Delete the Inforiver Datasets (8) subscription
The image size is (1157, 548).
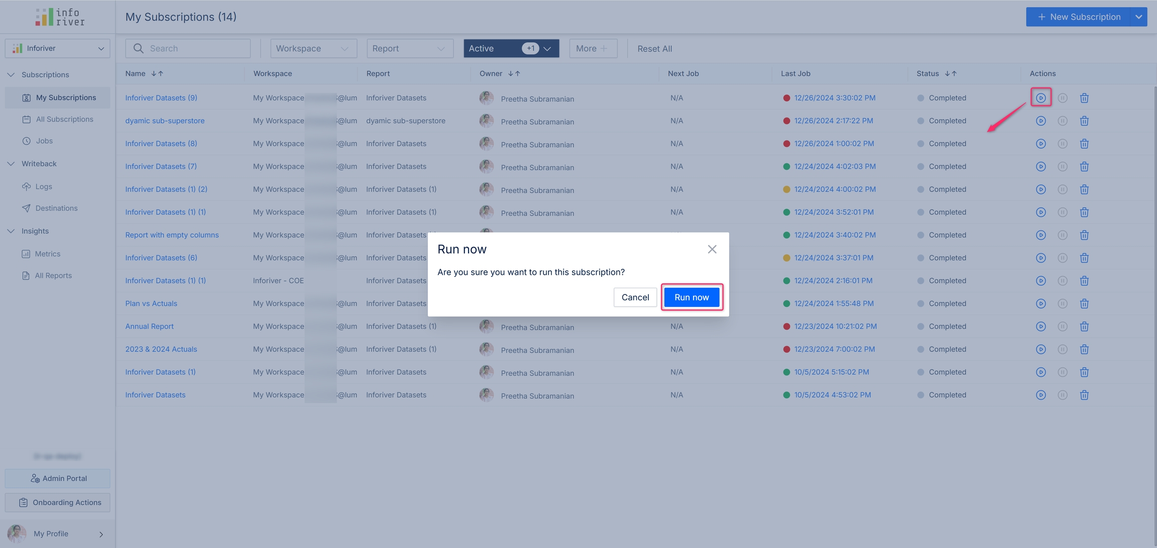[x=1084, y=144]
